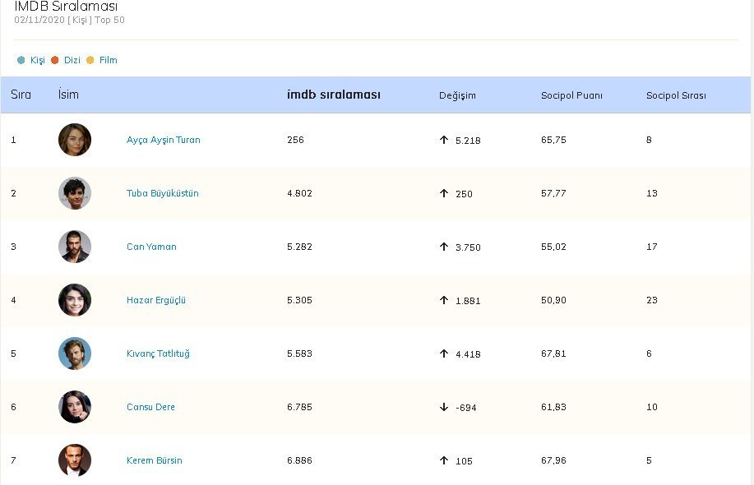754x485 pixels.
Task: Click Ayça Ayşin Turan's profile photo
Action: 75,140
